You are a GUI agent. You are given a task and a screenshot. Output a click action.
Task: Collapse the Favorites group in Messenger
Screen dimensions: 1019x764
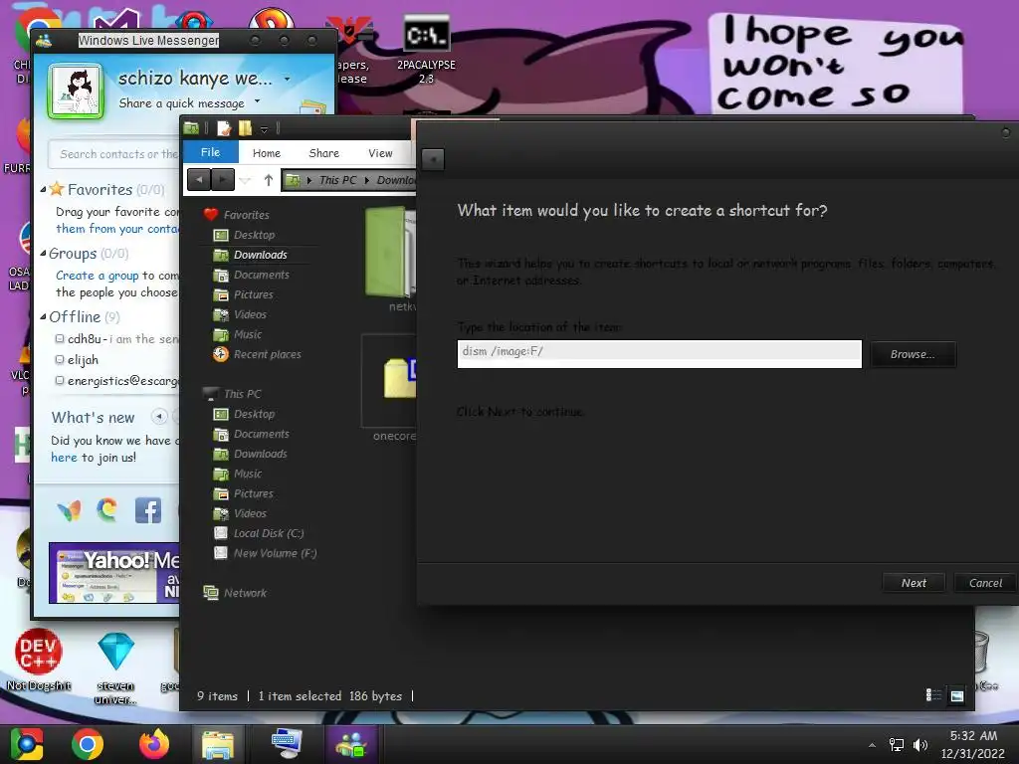[43, 190]
